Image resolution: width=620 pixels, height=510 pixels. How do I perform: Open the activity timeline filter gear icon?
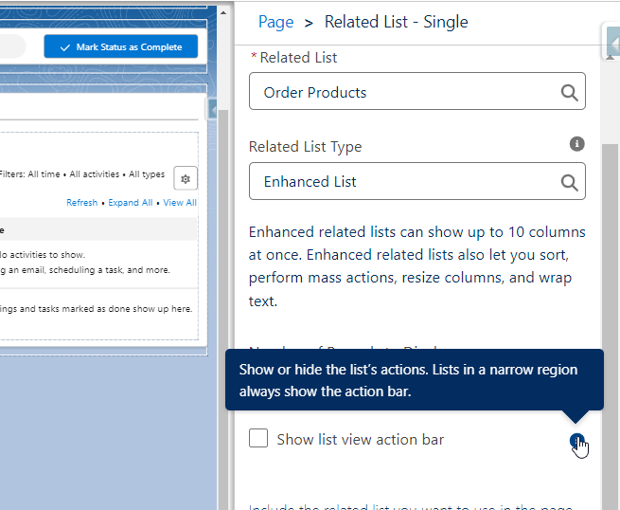(186, 178)
